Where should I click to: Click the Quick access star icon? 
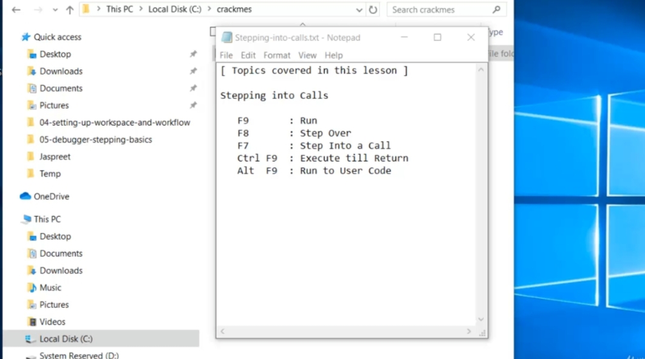[27, 36]
